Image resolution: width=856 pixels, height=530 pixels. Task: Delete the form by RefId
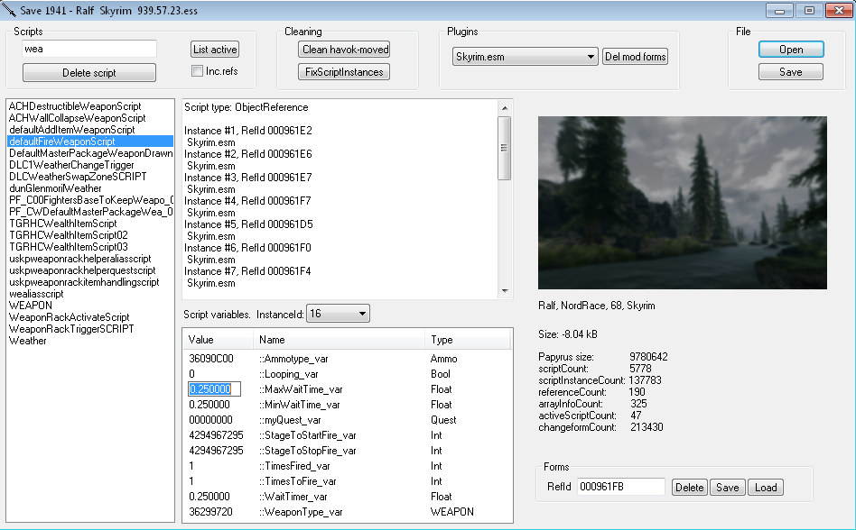[x=689, y=488]
